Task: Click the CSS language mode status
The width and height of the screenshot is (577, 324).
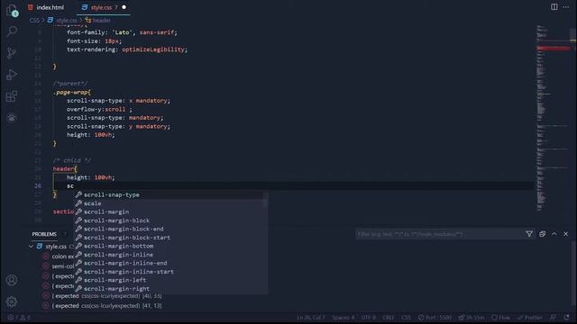Action: 407,318
